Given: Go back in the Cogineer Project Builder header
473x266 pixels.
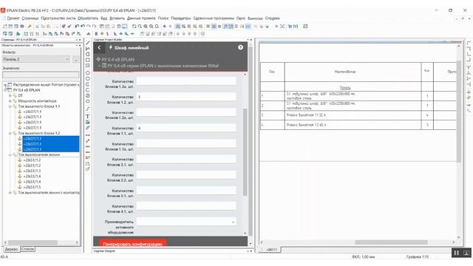Looking at the screenshot, I should click(x=99, y=47).
